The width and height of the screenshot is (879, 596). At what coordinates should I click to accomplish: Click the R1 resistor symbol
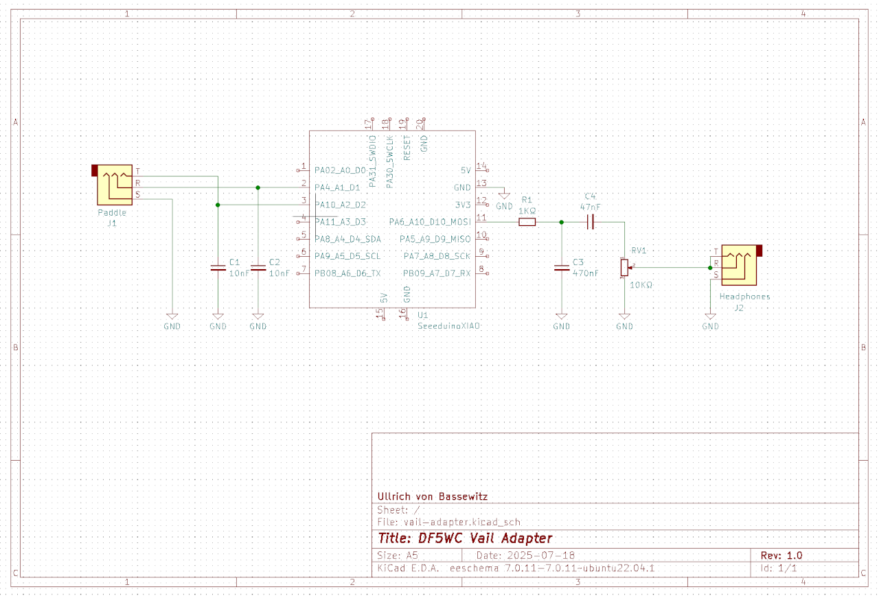[527, 222]
